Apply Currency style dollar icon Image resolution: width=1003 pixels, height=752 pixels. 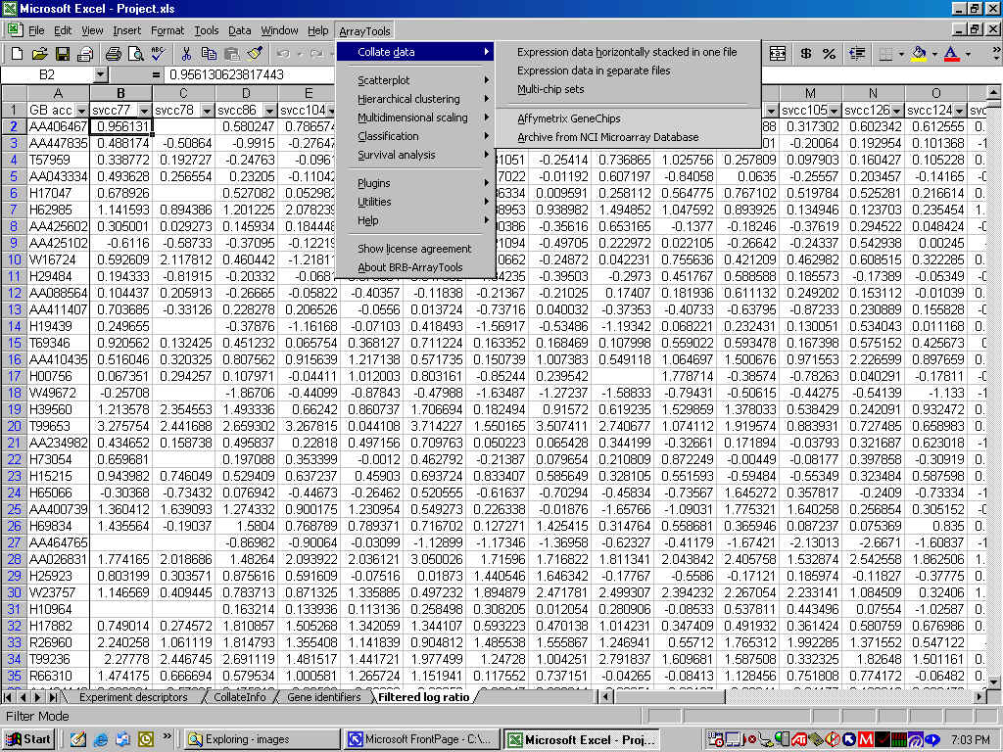click(806, 54)
